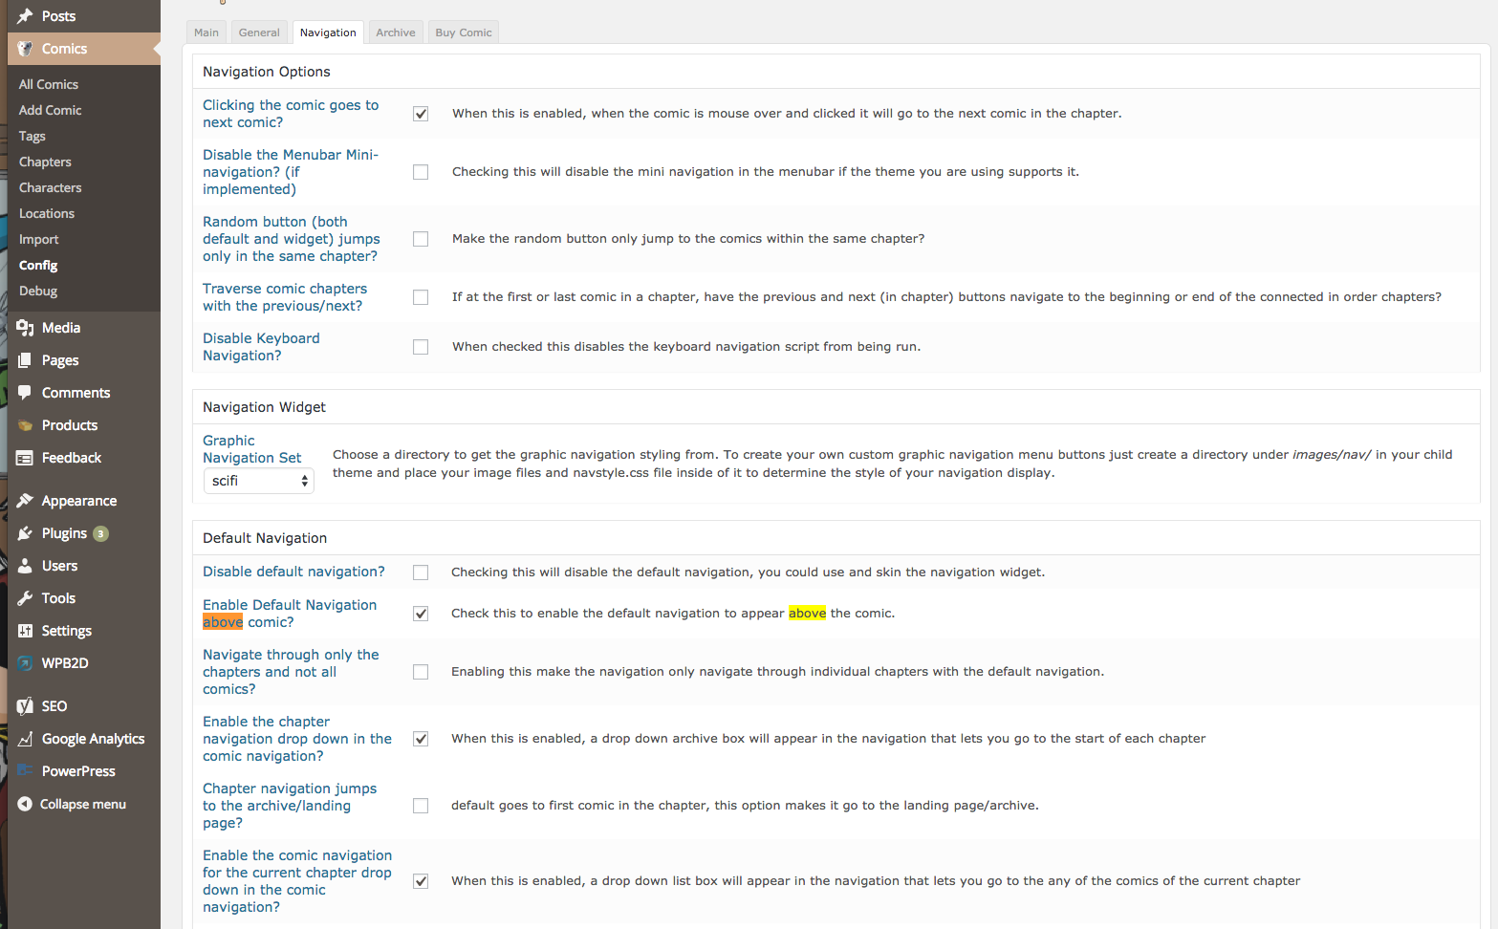Screen dimensions: 1498x929
Task: Click the Appearance paintbrush icon
Action: [x=25, y=501]
